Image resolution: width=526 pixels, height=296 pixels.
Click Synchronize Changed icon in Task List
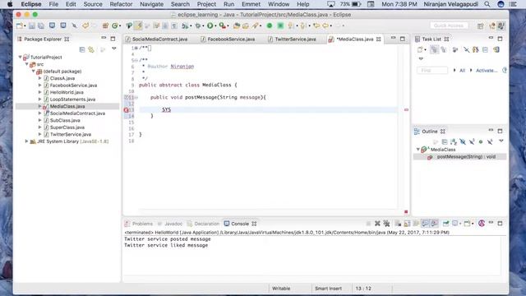click(x=475, y=49)
